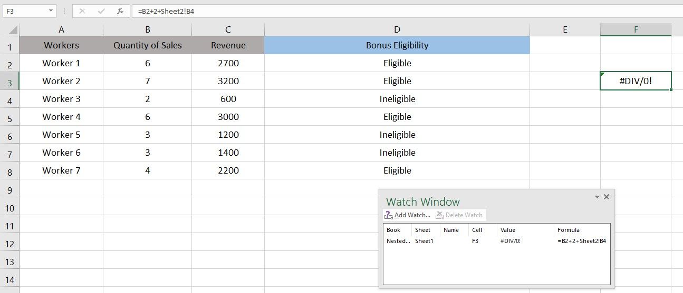Select column F header
This screenshot has height=293, width=683.
pos(636,29)
